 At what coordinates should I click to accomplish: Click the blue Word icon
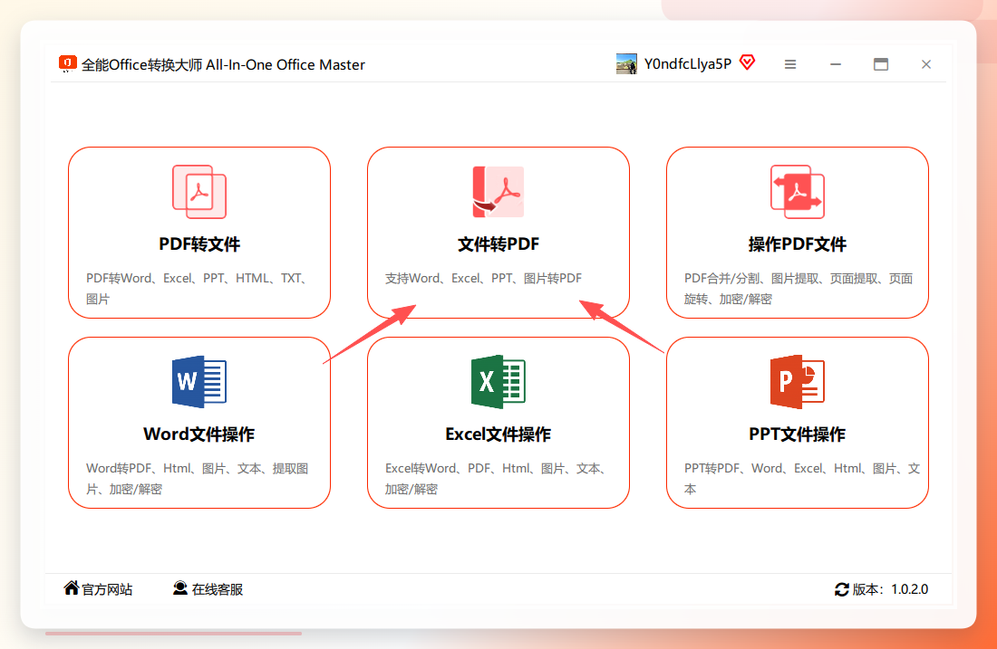199,382
